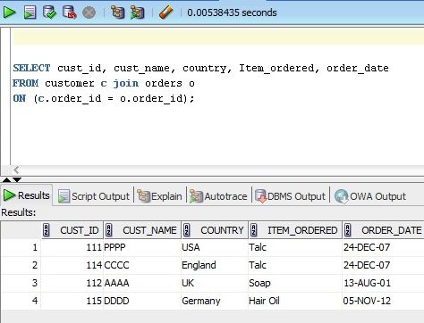This screenshot has width=424, height=323.
Task: Click the grey Cancel icon
Action: (89, 12)
